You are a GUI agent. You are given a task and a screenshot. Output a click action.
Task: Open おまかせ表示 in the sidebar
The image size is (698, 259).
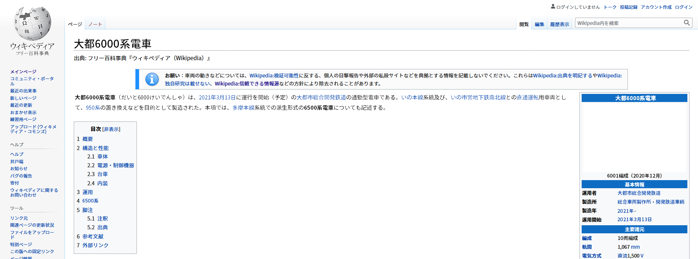[23, 112]
